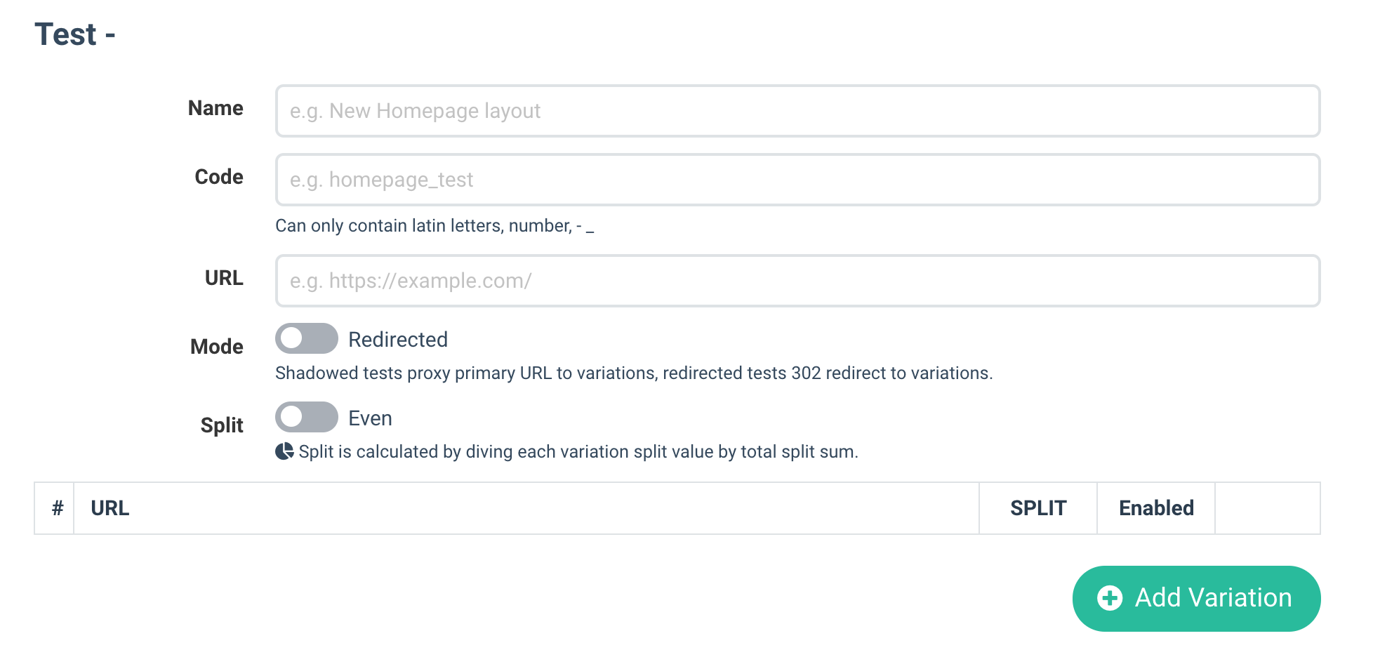Click the Redirected label next to Mode toggle
Screen dimensions: 1373x657
point(398,340)
